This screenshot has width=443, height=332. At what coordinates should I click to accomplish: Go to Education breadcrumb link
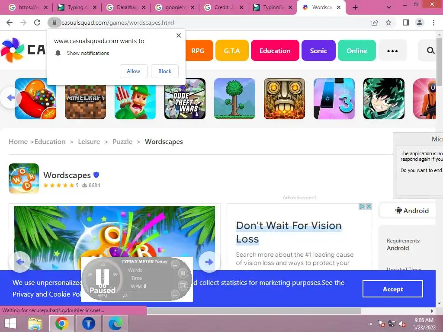point(50,141)
